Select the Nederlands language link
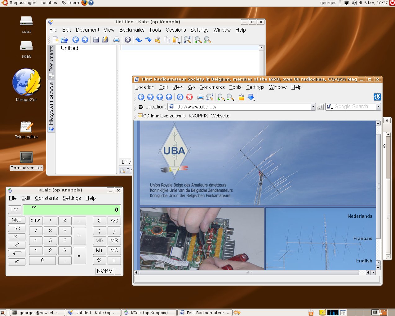 [360, 216]
